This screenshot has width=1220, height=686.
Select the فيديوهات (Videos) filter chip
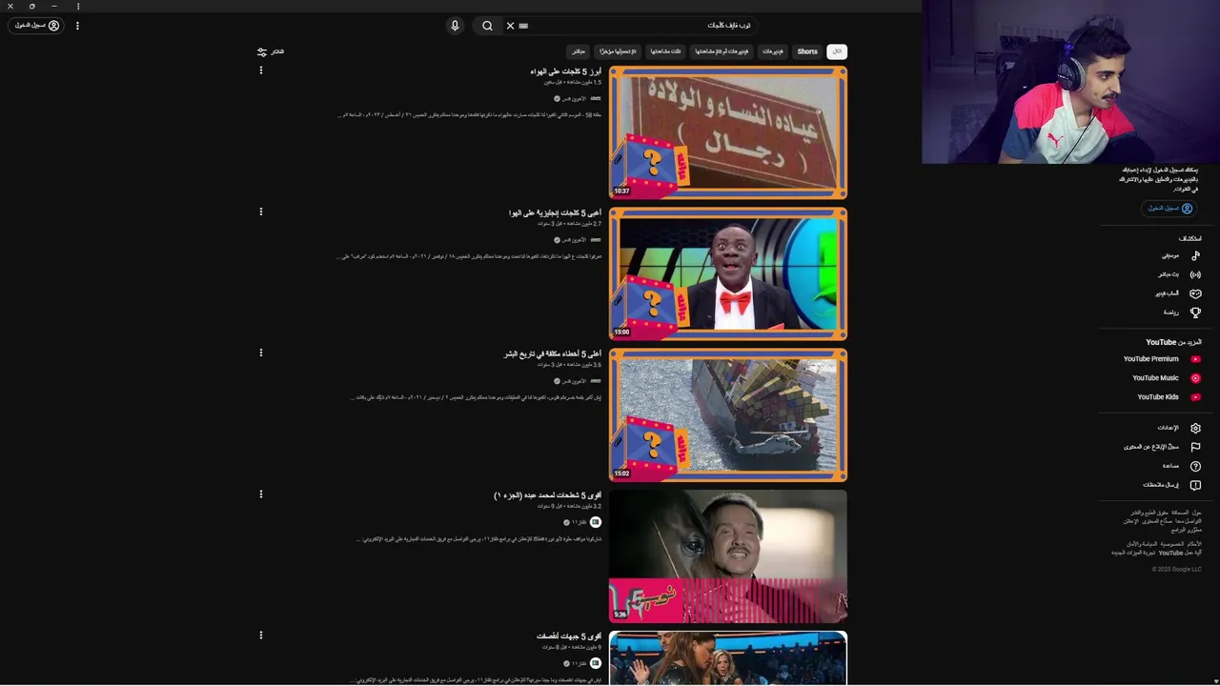tap(773, 51)
